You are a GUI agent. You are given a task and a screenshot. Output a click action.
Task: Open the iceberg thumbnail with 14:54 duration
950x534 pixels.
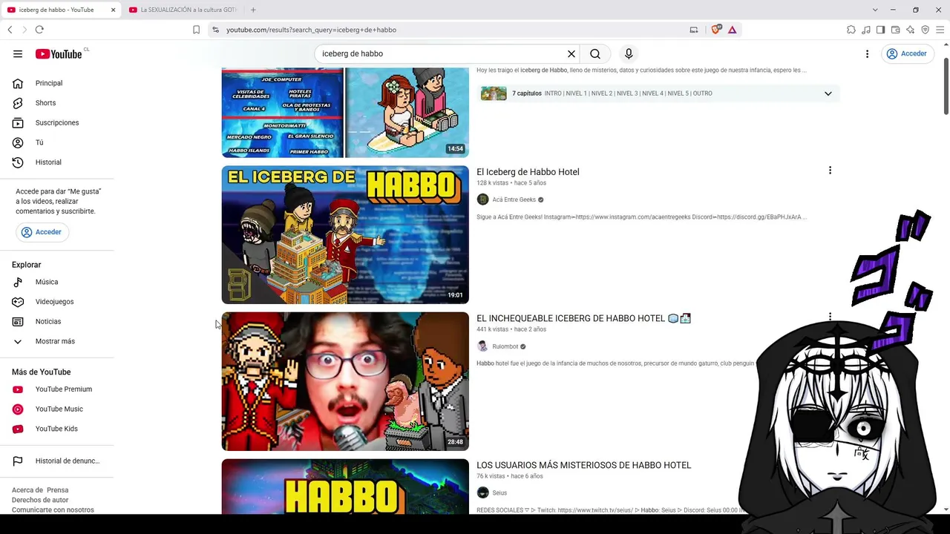coord(345,113)
